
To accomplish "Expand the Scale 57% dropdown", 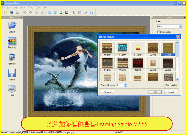I will pyautogui.click(x=180, y=26).
